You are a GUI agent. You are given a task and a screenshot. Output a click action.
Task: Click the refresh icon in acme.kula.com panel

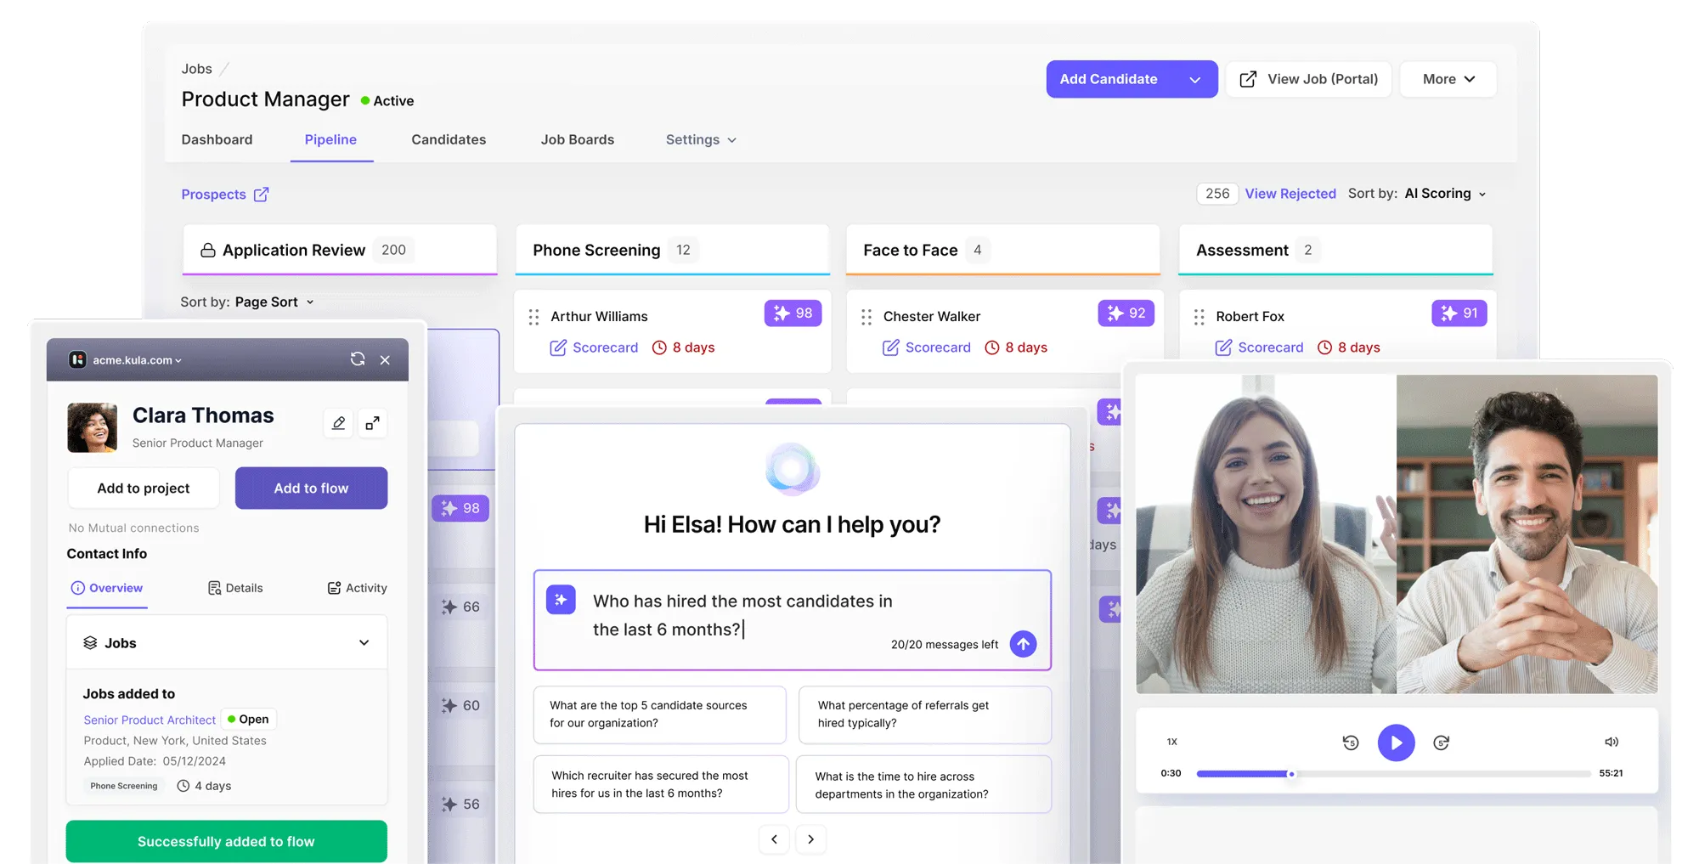click(x=358, y=359)
